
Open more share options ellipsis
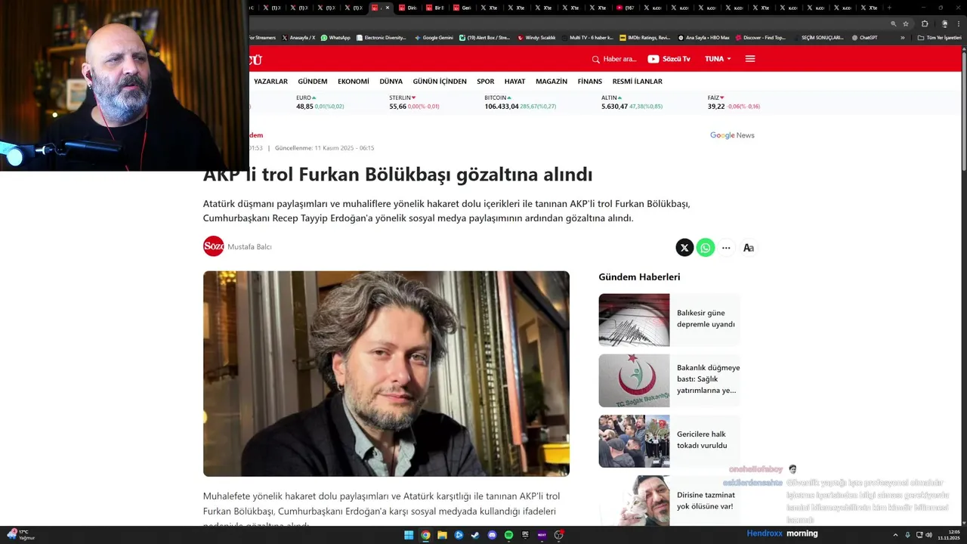726,248
